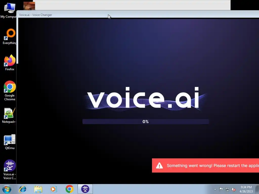259x194 pixels.
Task: Open the network status tray icon
Action: tap(227, 189)
